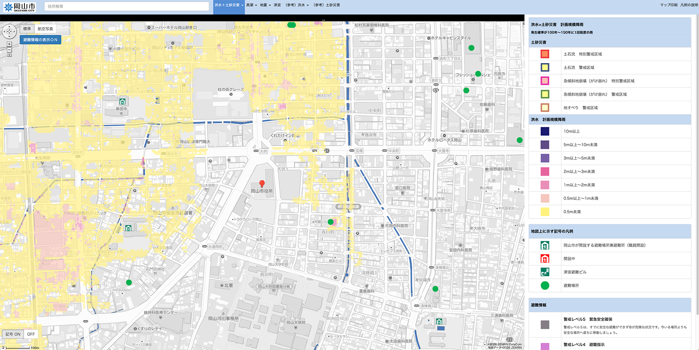The width and height of the screenshot is (699, 350).
Task: Select the 津波 menu item
Action: tap(277, 5)
